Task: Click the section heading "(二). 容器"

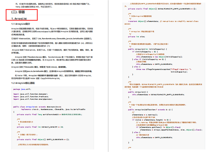Action: (18, 12)
